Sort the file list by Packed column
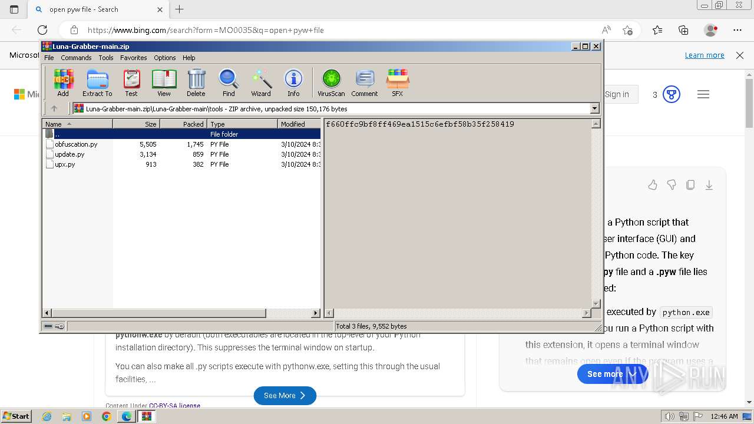This screenshot has width=754, height=424. 183,124
